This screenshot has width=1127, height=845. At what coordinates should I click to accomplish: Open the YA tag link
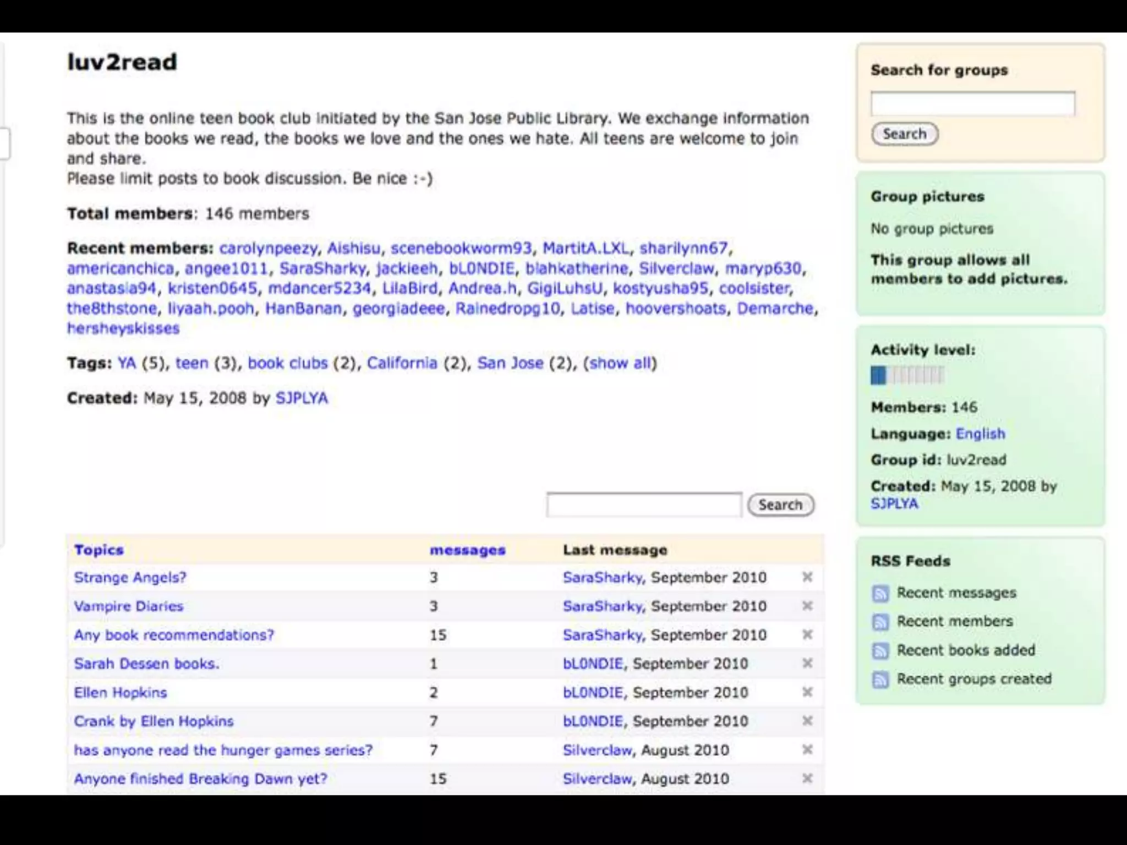click(x=127, y=363)
